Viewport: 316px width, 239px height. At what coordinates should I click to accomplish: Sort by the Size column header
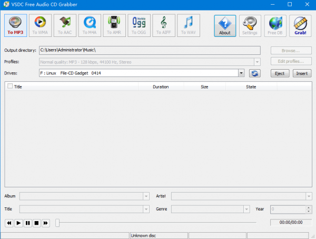coord(204,87)
